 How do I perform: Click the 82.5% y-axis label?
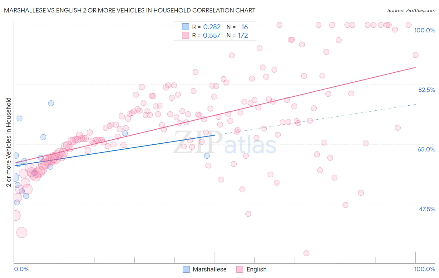(x=427, y=90)
